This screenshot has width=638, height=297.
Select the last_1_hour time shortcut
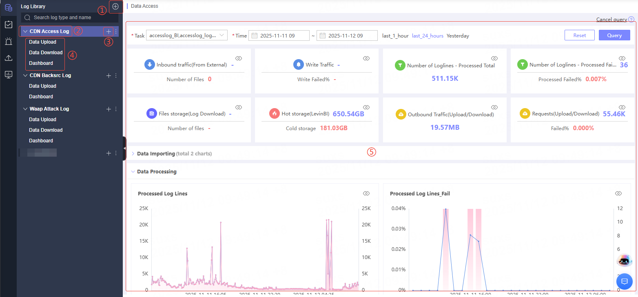coord(395,36)
